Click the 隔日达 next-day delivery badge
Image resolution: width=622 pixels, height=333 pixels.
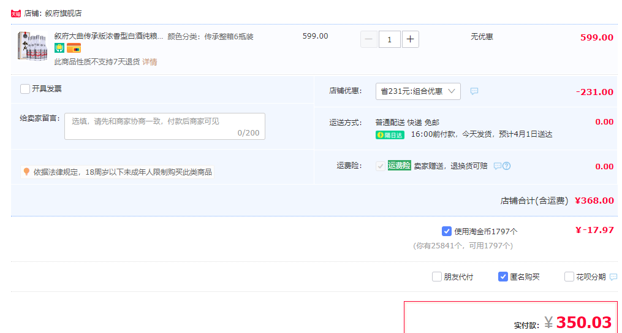tap(390, 135)
